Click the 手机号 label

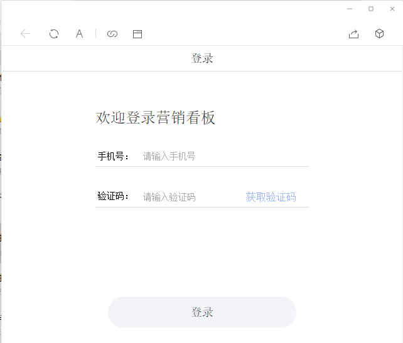[112, 156]
